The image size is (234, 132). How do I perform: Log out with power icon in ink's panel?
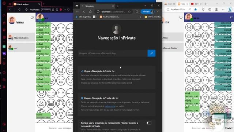pos(181,17)
